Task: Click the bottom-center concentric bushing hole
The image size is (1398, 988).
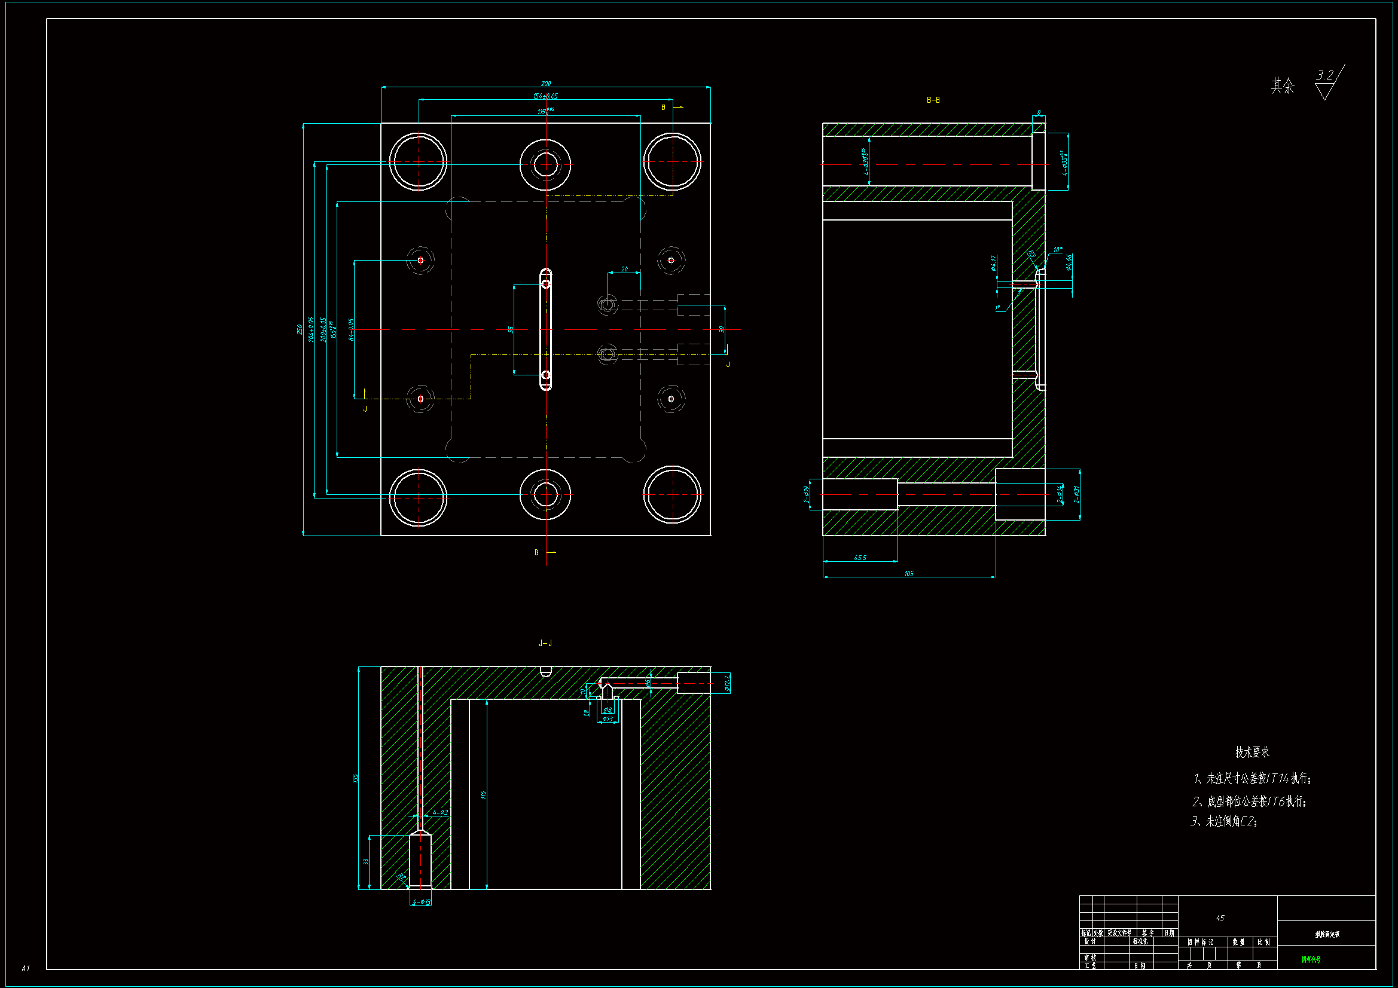Action: tap(545, 494)
